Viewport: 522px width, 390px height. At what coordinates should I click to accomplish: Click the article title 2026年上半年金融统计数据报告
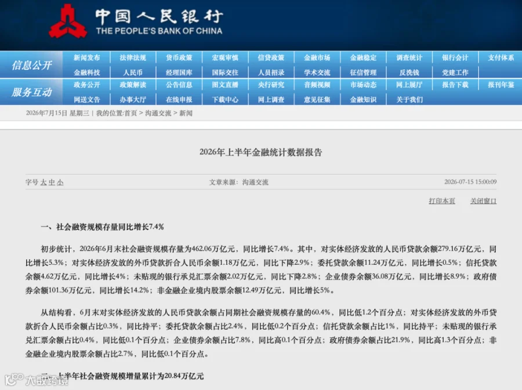260,152
